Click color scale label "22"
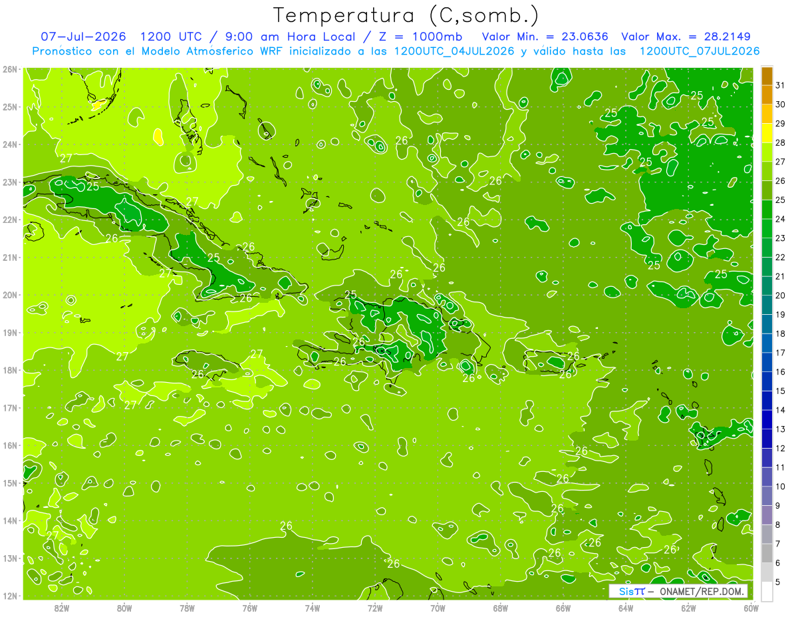798x617 pixels. point(781,257)
